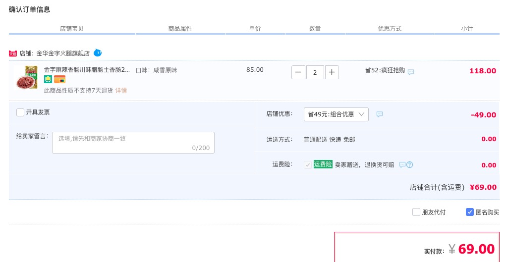The width and height of the screenshot is (508, 262).
Task: Click 普通配送 快递 免邮 shipping text
Action: [329, 140]
